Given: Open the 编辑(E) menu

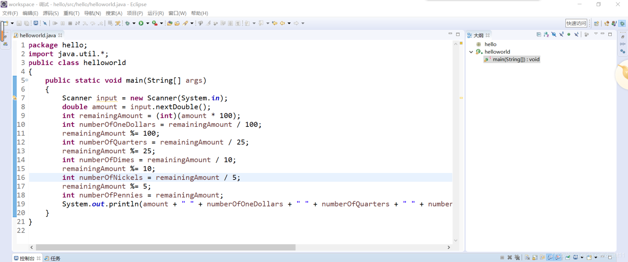Looking at the screenshot, I should coord(30,13).
